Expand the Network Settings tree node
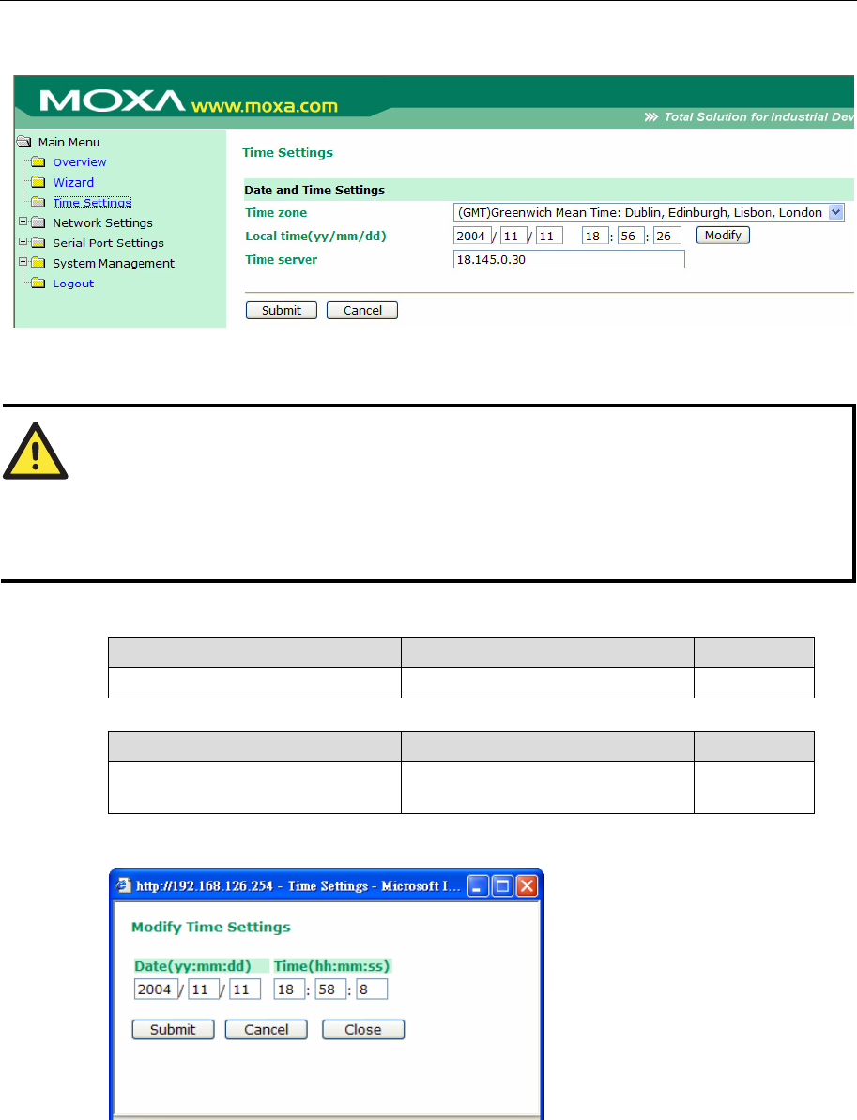The height and width of the screenshot is (1120, 857). tap(23, 222)
